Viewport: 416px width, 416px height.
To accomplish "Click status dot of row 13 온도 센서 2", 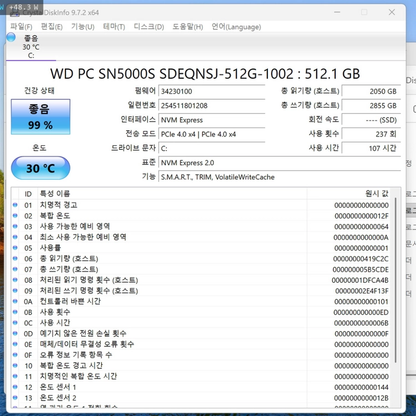I will point(15,398).
